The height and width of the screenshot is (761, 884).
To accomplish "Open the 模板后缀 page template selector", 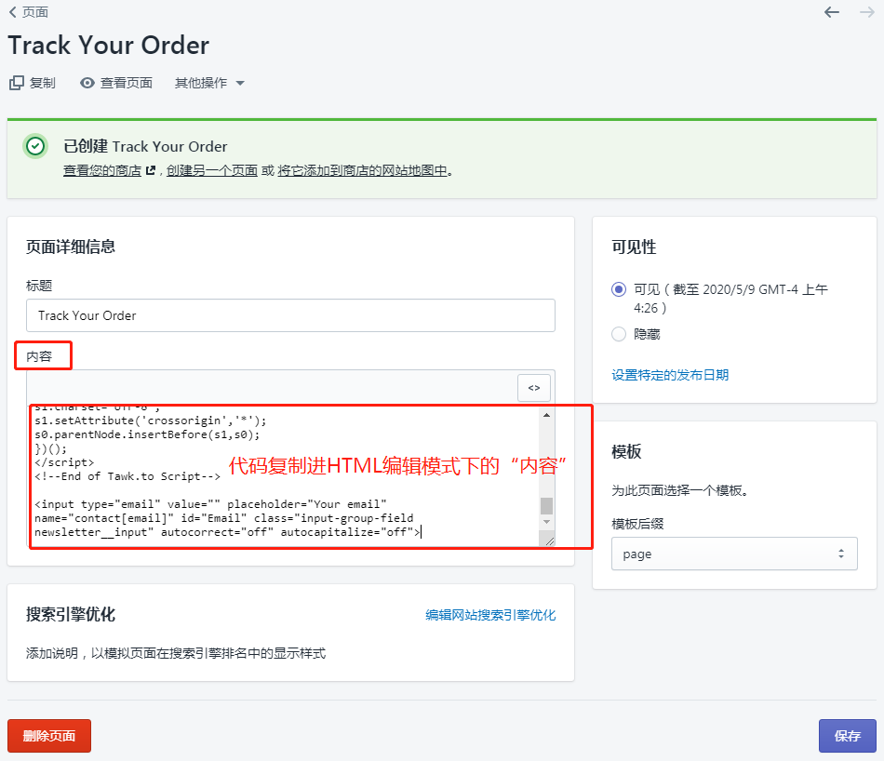I will click(x=733, y=553).
